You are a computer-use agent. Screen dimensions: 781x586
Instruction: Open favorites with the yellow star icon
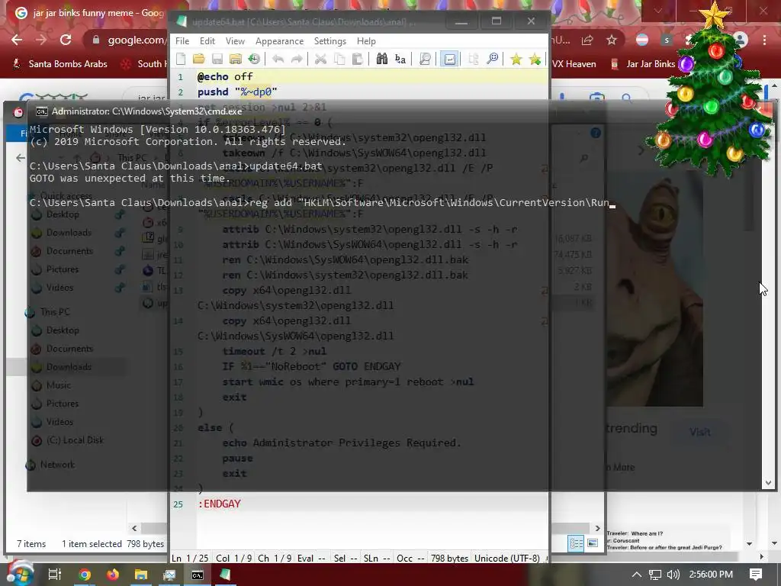tap(516, 60)
